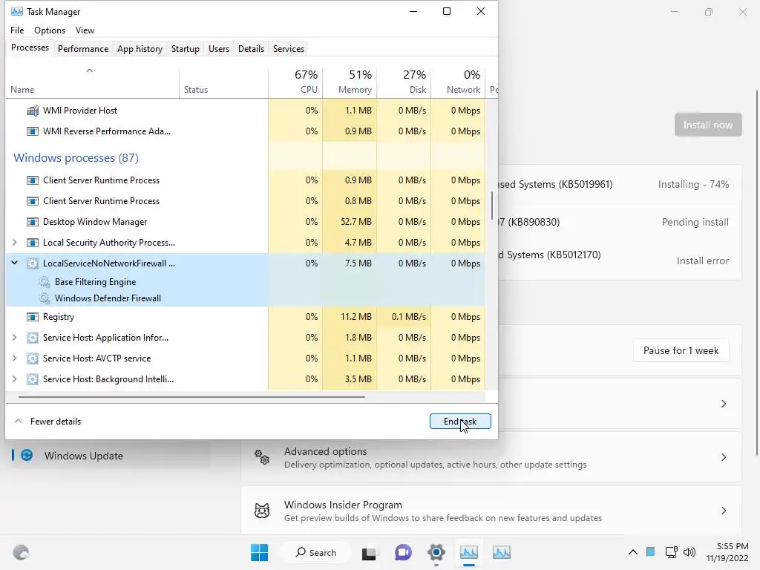Viewport: 760px width, 570px height.
Task: Sort processes by CPU column header
Action: 295,83
